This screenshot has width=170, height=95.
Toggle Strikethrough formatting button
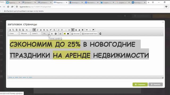tap(44, 30)
